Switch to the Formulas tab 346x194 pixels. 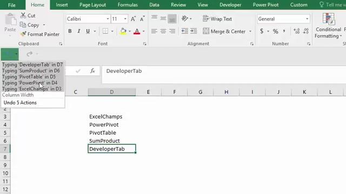click(x=128, y=5)
